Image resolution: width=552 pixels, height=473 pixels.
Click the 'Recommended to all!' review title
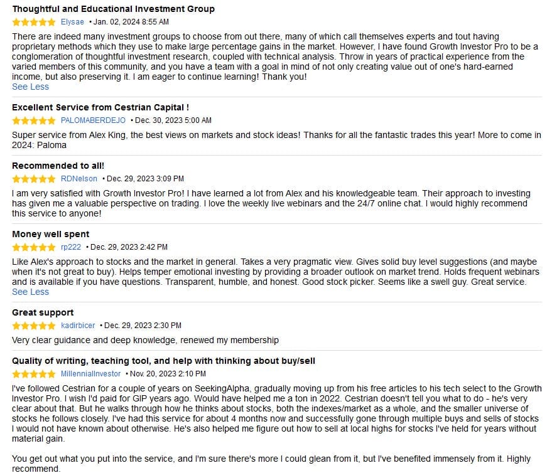[x=58, y=166]
